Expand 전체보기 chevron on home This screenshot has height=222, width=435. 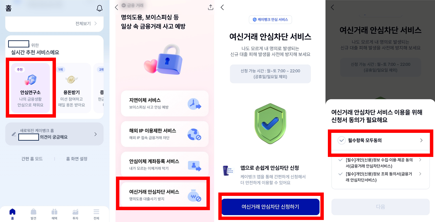pyautogui.click(x=96, y=23)
